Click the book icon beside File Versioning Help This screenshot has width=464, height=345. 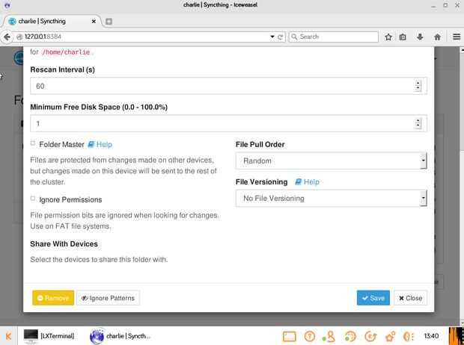coord(298,181)
